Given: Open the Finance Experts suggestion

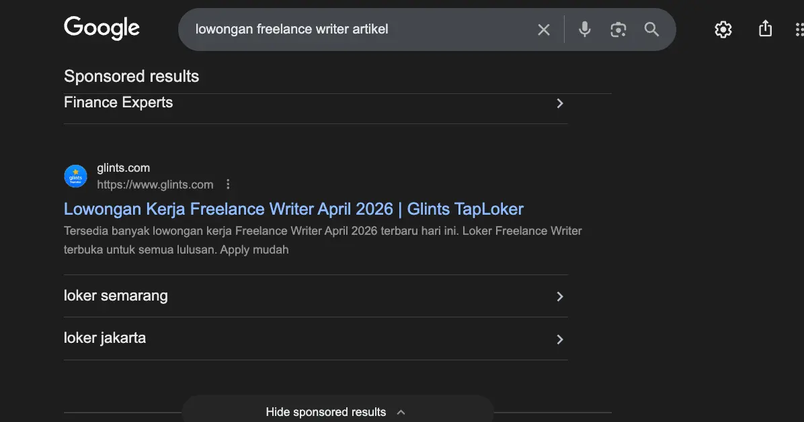Looking at the screenshot, I should [x=315, y=103].
